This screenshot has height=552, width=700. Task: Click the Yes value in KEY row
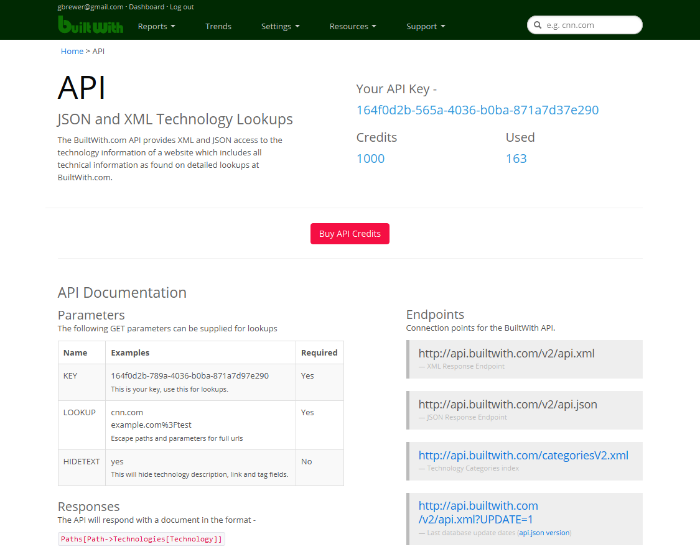pos(307,376)
